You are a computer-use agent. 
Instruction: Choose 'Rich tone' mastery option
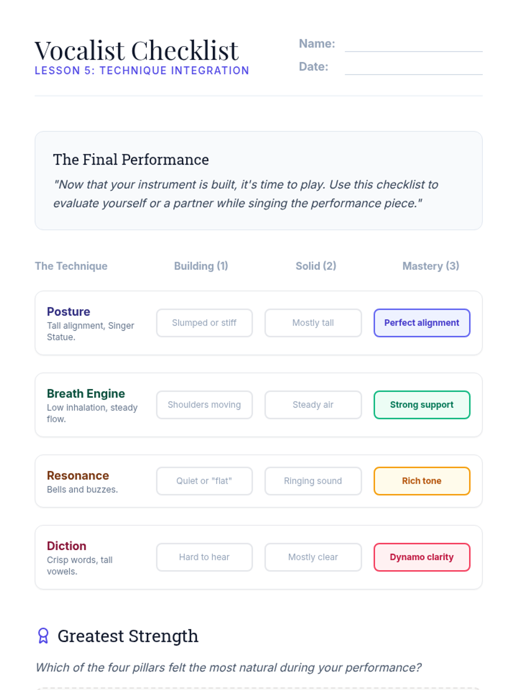421,481
